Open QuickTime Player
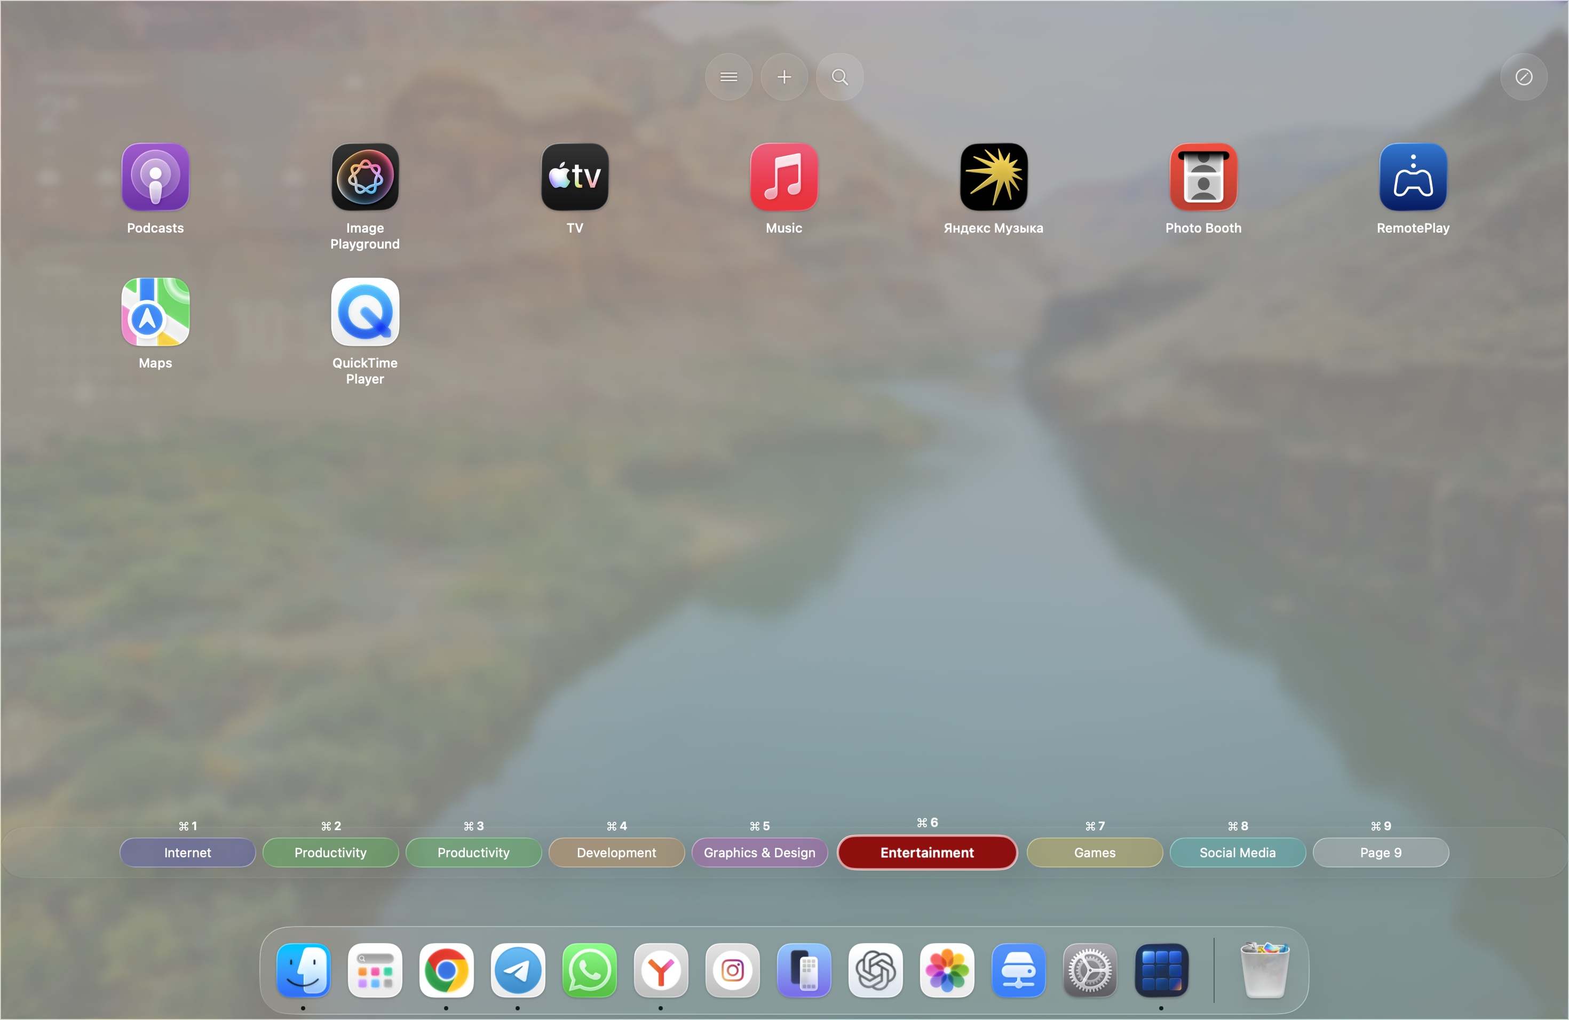Screen dimensions: 1569x1020 point(364,312)
